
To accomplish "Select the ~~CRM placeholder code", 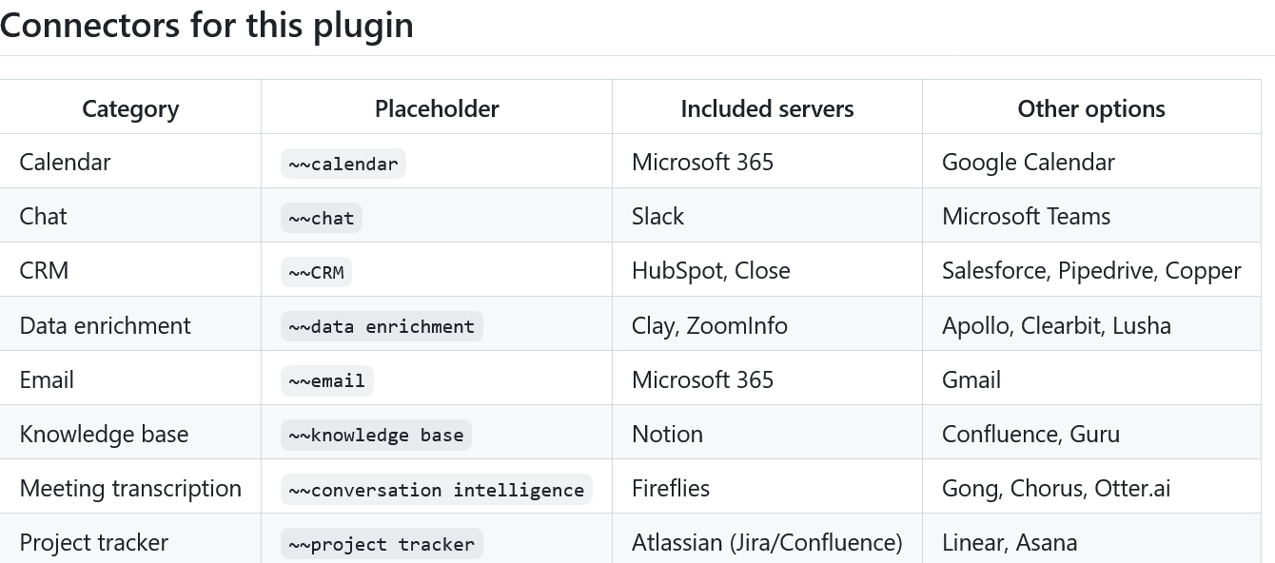I will click(316, 272).
